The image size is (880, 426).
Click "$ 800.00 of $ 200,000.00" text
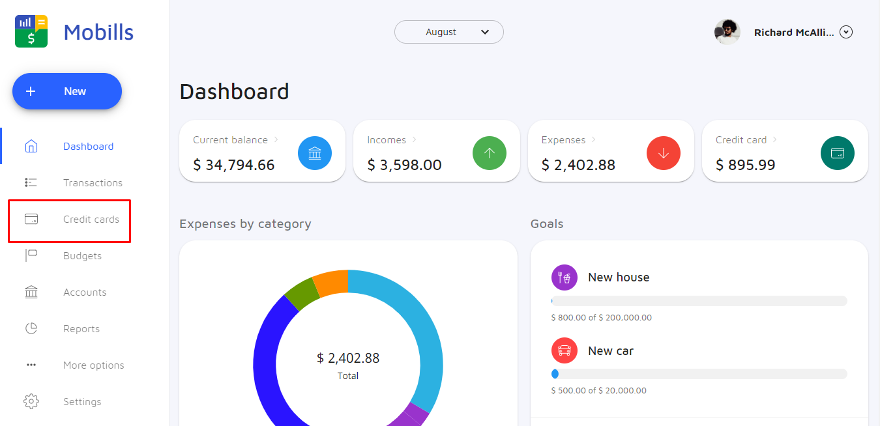(x=601, y=318)
